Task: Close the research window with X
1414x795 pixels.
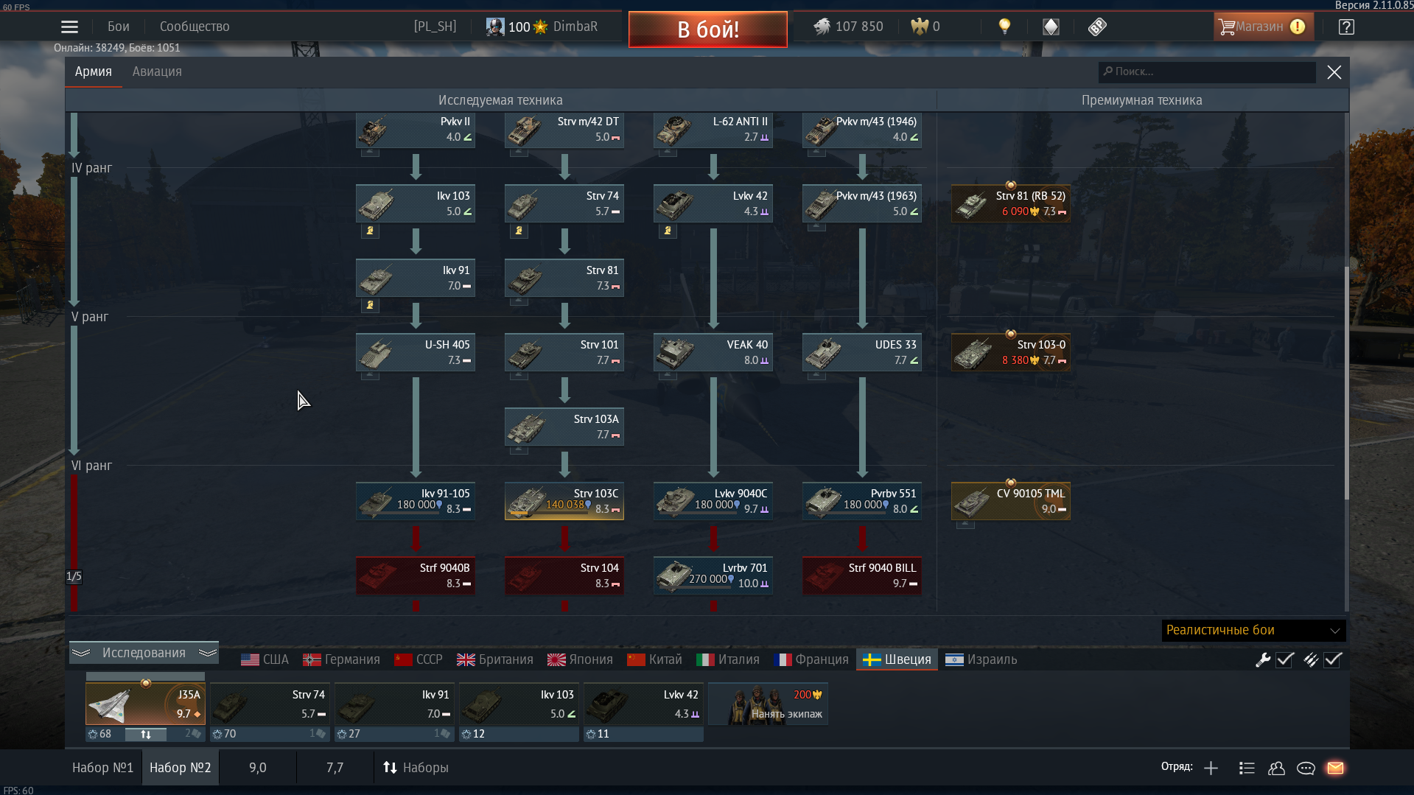Action: pos(1334,72)
